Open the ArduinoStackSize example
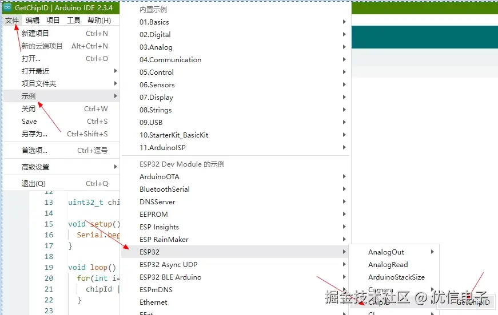Screen dimensions: 498x315 point(394,277)
